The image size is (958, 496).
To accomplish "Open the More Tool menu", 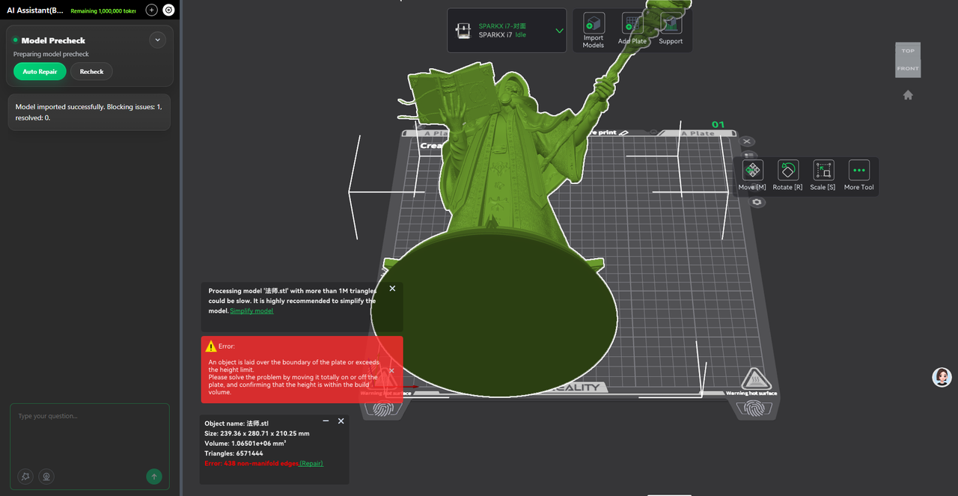I will click(x=859, y=176).
